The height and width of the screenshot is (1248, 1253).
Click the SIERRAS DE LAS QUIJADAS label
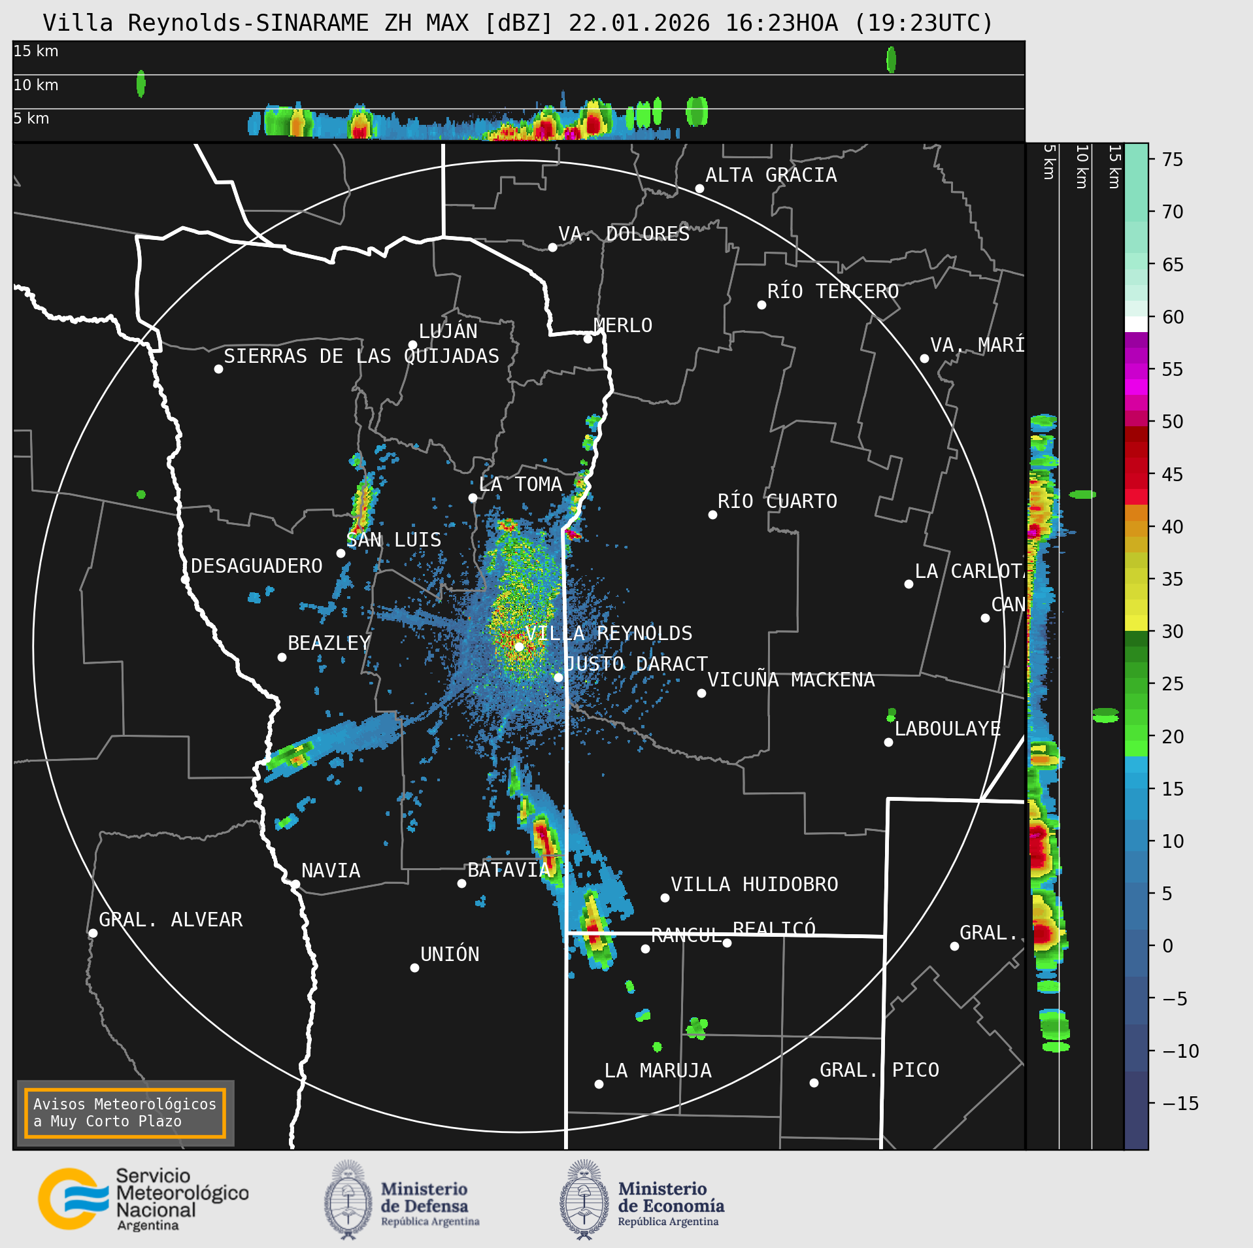point(361,356)
